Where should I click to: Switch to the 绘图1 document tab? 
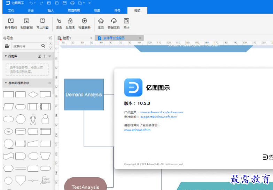coord(75,38)
